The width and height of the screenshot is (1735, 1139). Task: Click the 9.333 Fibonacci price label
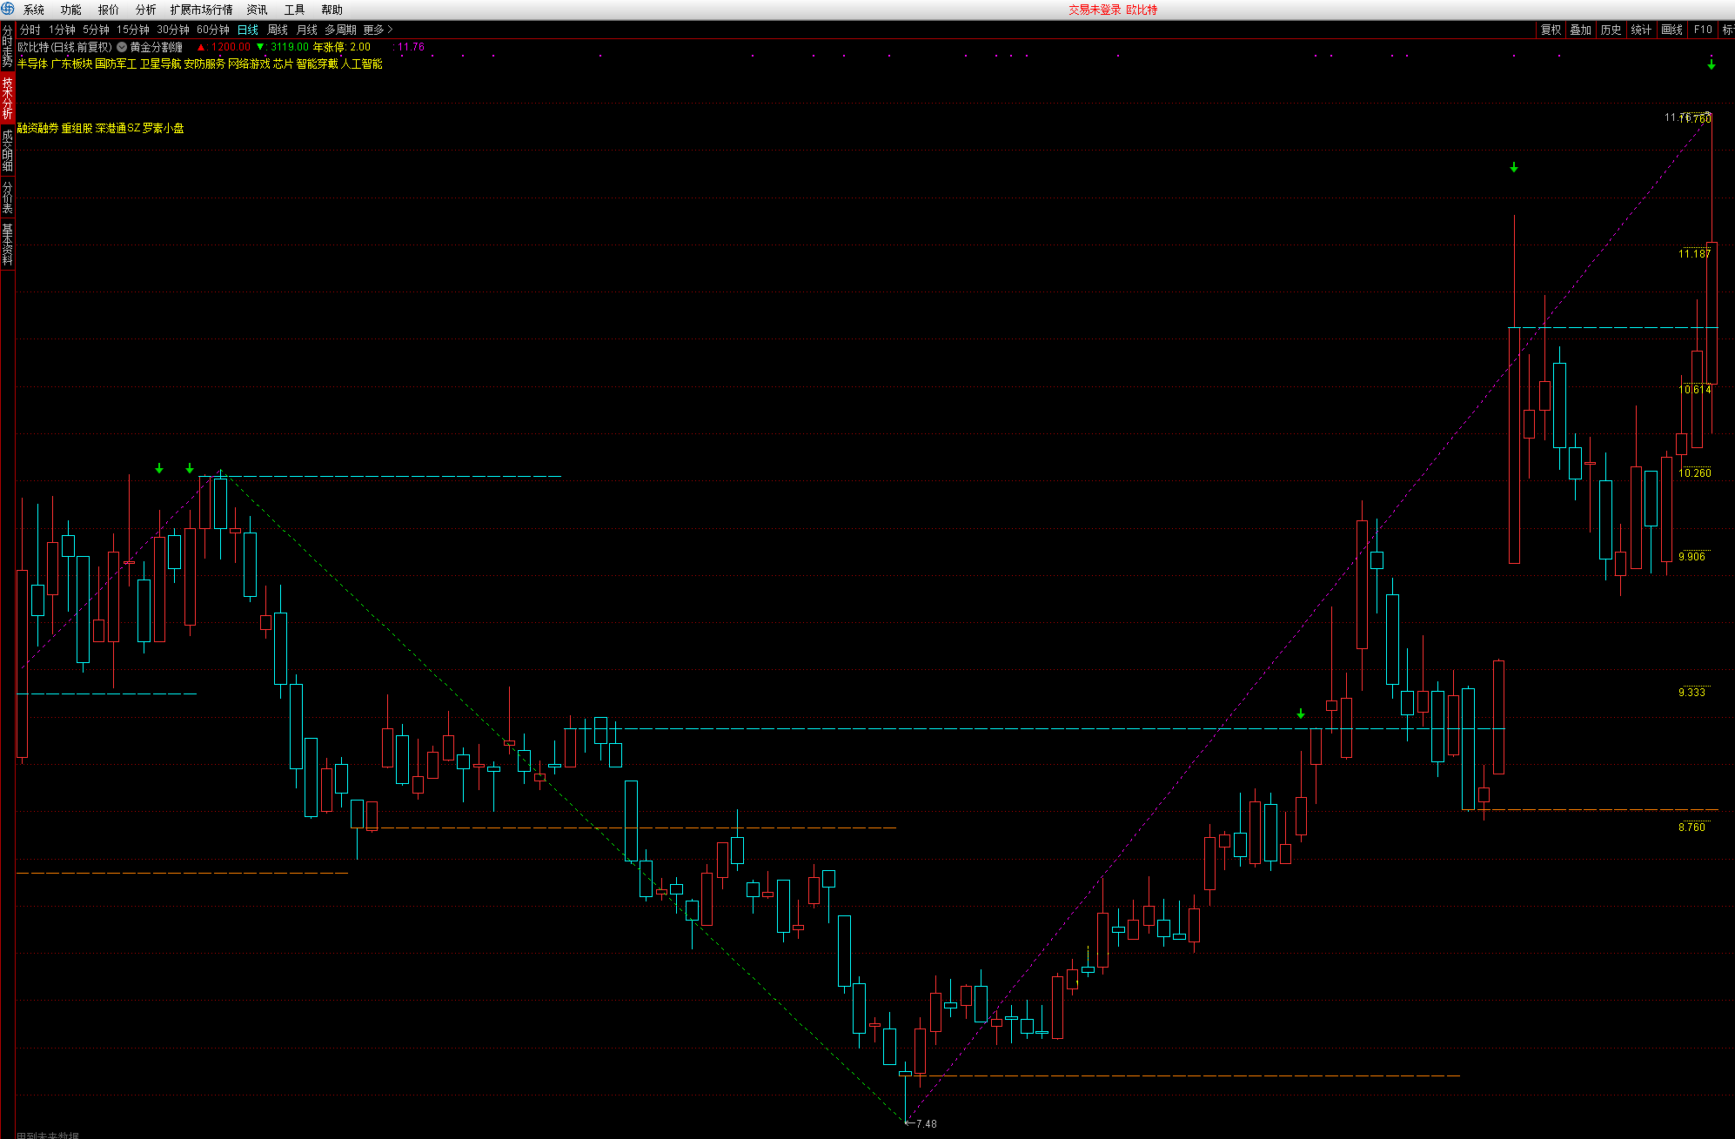pyautogui.click(x=1691, y=693)
